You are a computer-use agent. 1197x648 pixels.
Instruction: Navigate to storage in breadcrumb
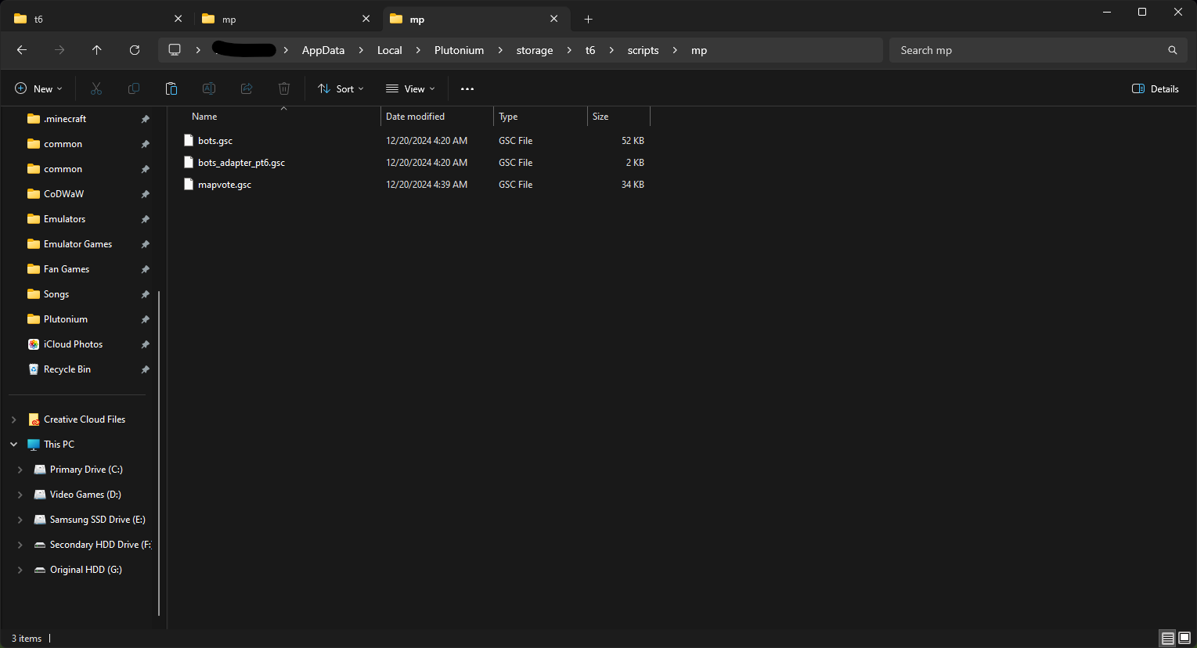pyautogui.click(x=535, y=50)
